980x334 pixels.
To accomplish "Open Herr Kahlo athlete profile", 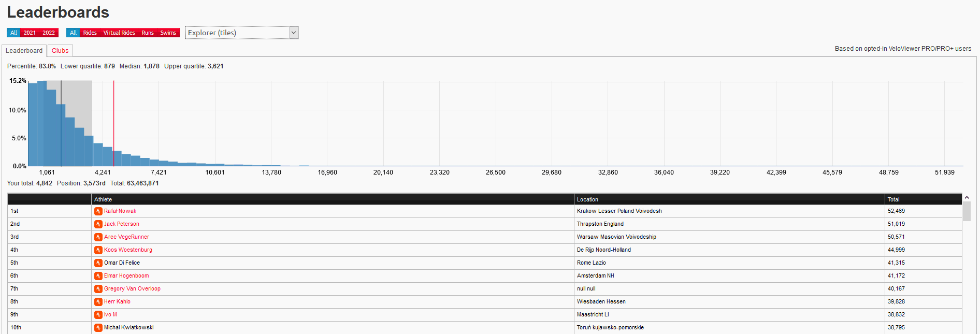I will [117, 302].
